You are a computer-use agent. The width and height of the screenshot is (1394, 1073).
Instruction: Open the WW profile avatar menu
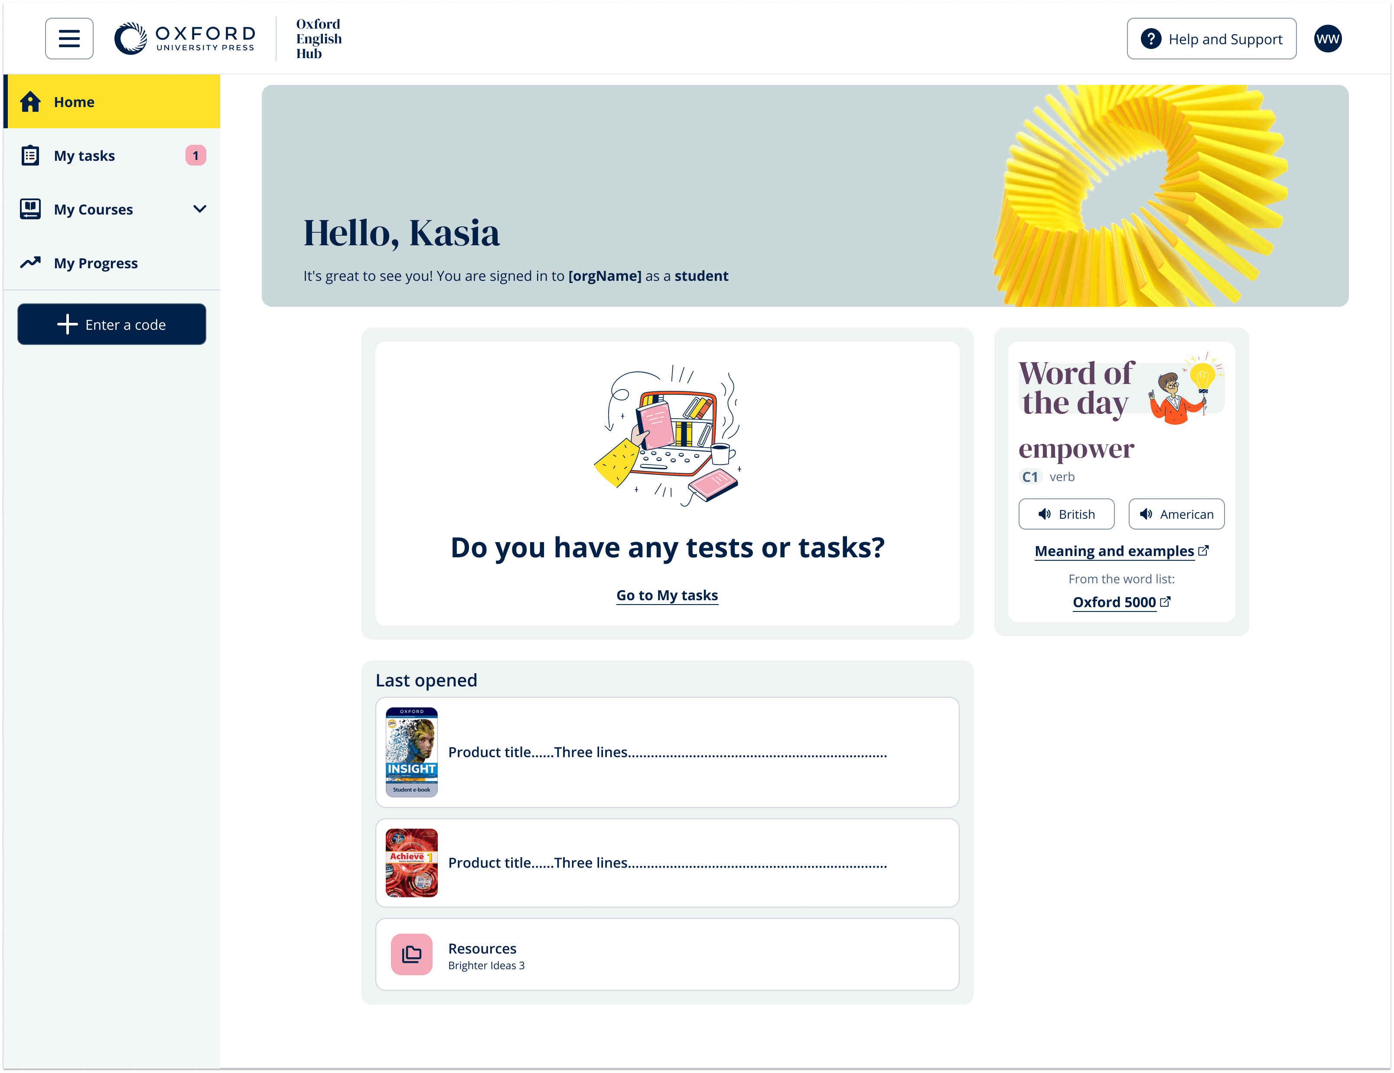click(x=1328, y=38)
